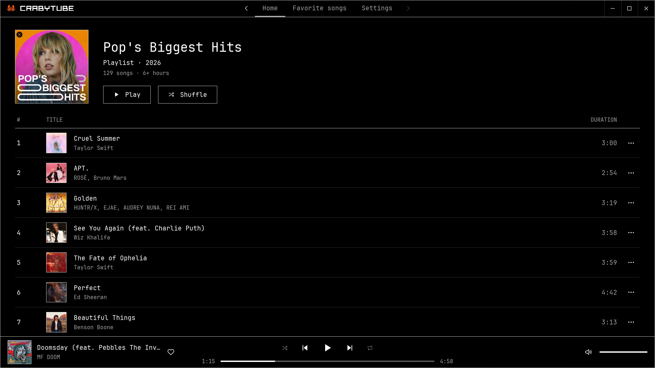Open more options for Beautiful Things
The height and width of the screenshot is (368, 655).
click(x=631, y=322)
